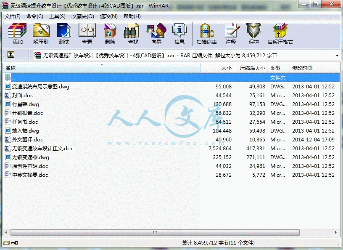Viewport: 343px width, 250px height.
Task: Click the archive path text in address bar
Action: 160,56
